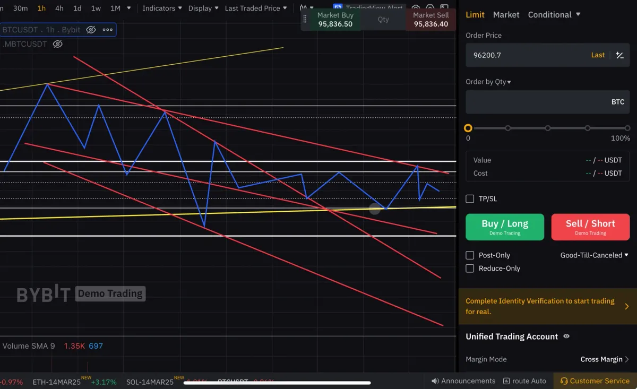
Task: Hide the BTCUSDT 1h Bybit series
Action: click(91, 30)
